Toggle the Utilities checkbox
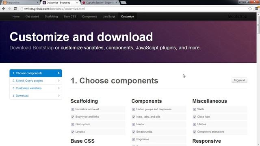This screenshot has height=146, width=260. [x=195, y=125]
